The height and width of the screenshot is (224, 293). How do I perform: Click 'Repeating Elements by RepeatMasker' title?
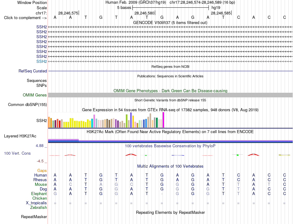(170, 212)
